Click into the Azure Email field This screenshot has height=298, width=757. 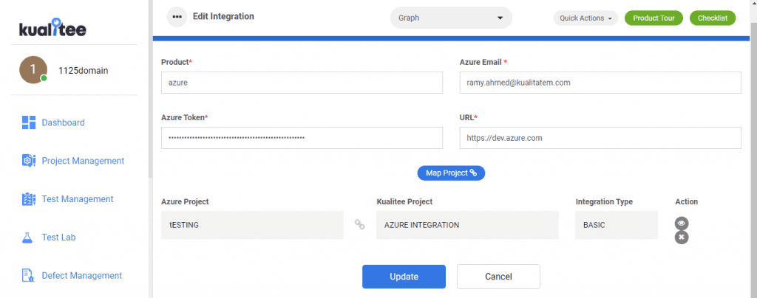[x=600, y=83]
